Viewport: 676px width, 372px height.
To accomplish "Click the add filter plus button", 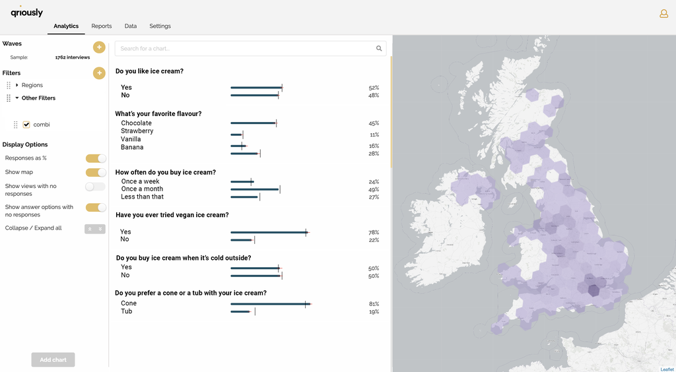I will pyautogui.click(x=99, y=73).
